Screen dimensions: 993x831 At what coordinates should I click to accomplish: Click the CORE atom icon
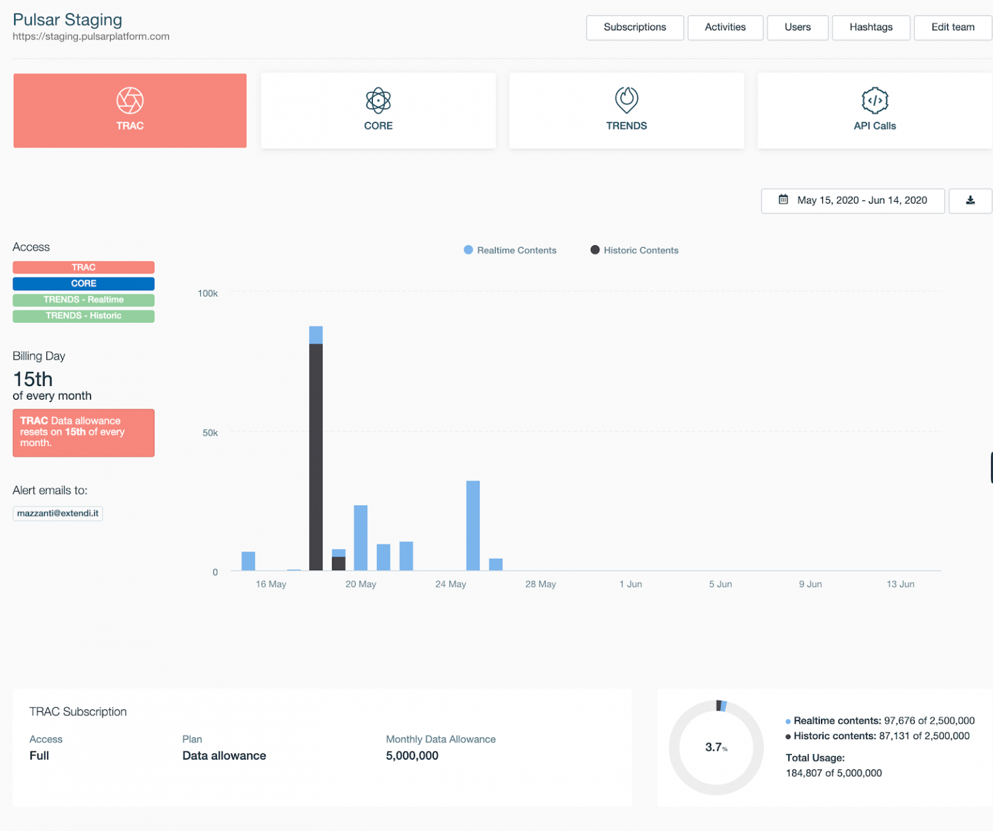point(378,100)
